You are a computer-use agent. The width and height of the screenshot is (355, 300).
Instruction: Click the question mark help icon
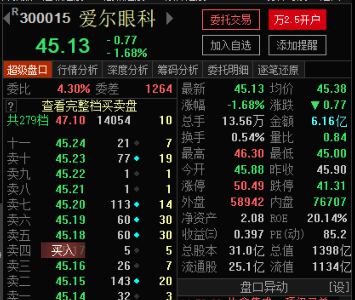(11, 106)
